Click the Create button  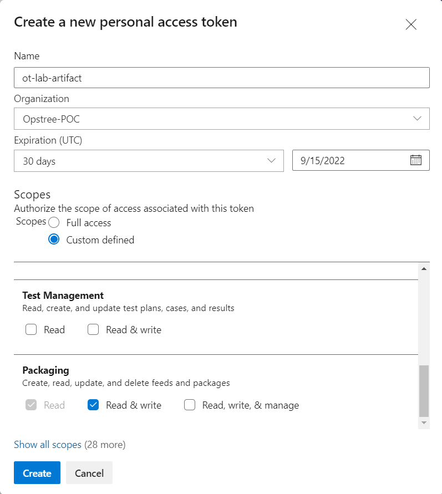pyautogui.click(x=37, y=473)
